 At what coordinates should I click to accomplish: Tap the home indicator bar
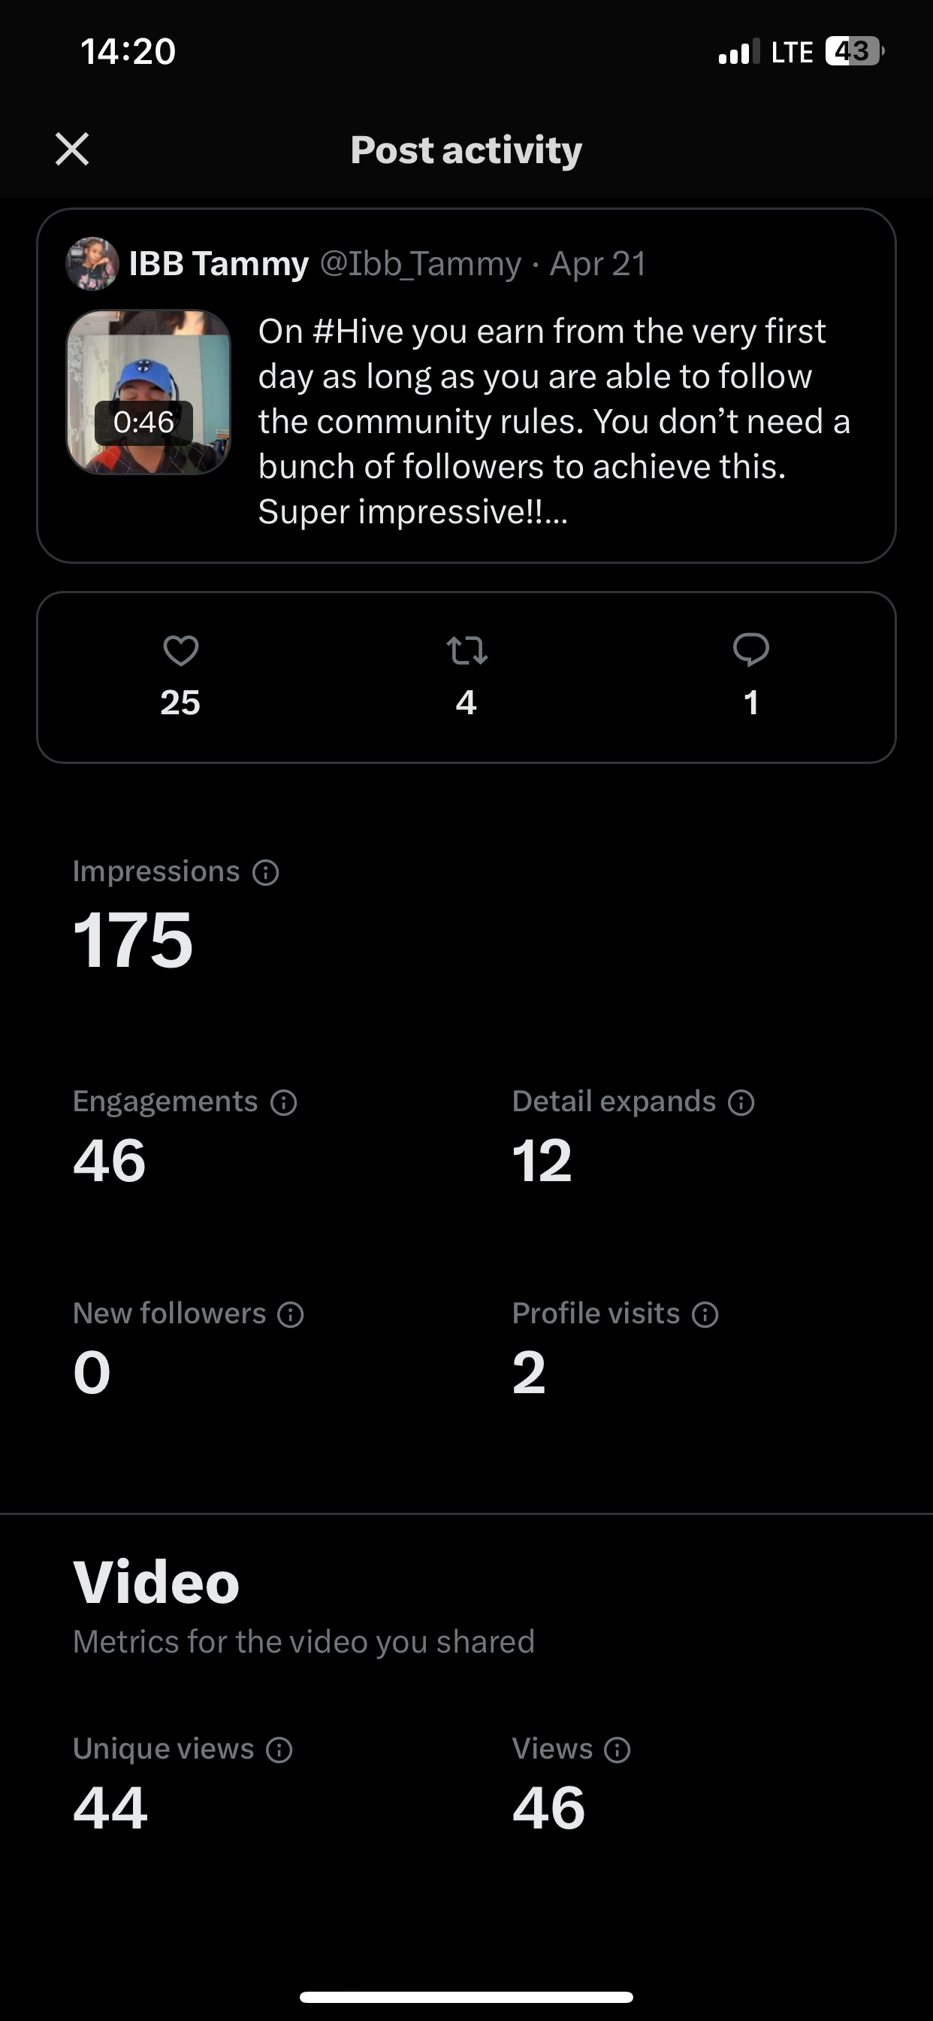tap(466, 1997)
